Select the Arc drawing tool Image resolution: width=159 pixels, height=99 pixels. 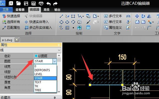coord(73,22)
